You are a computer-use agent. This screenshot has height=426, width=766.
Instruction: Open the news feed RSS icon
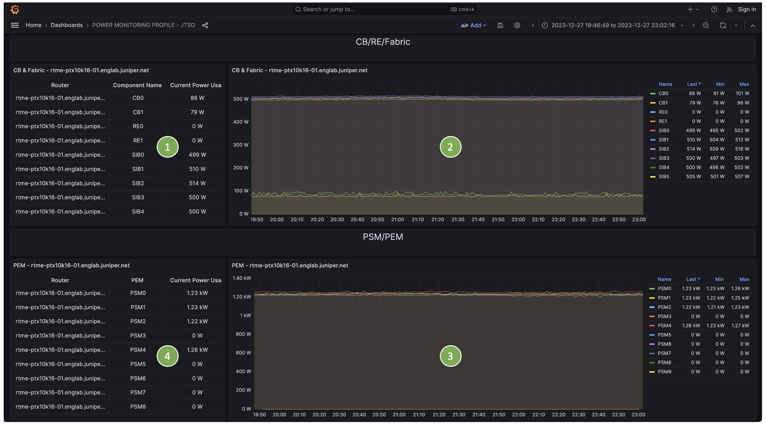(x=729, y=9)
